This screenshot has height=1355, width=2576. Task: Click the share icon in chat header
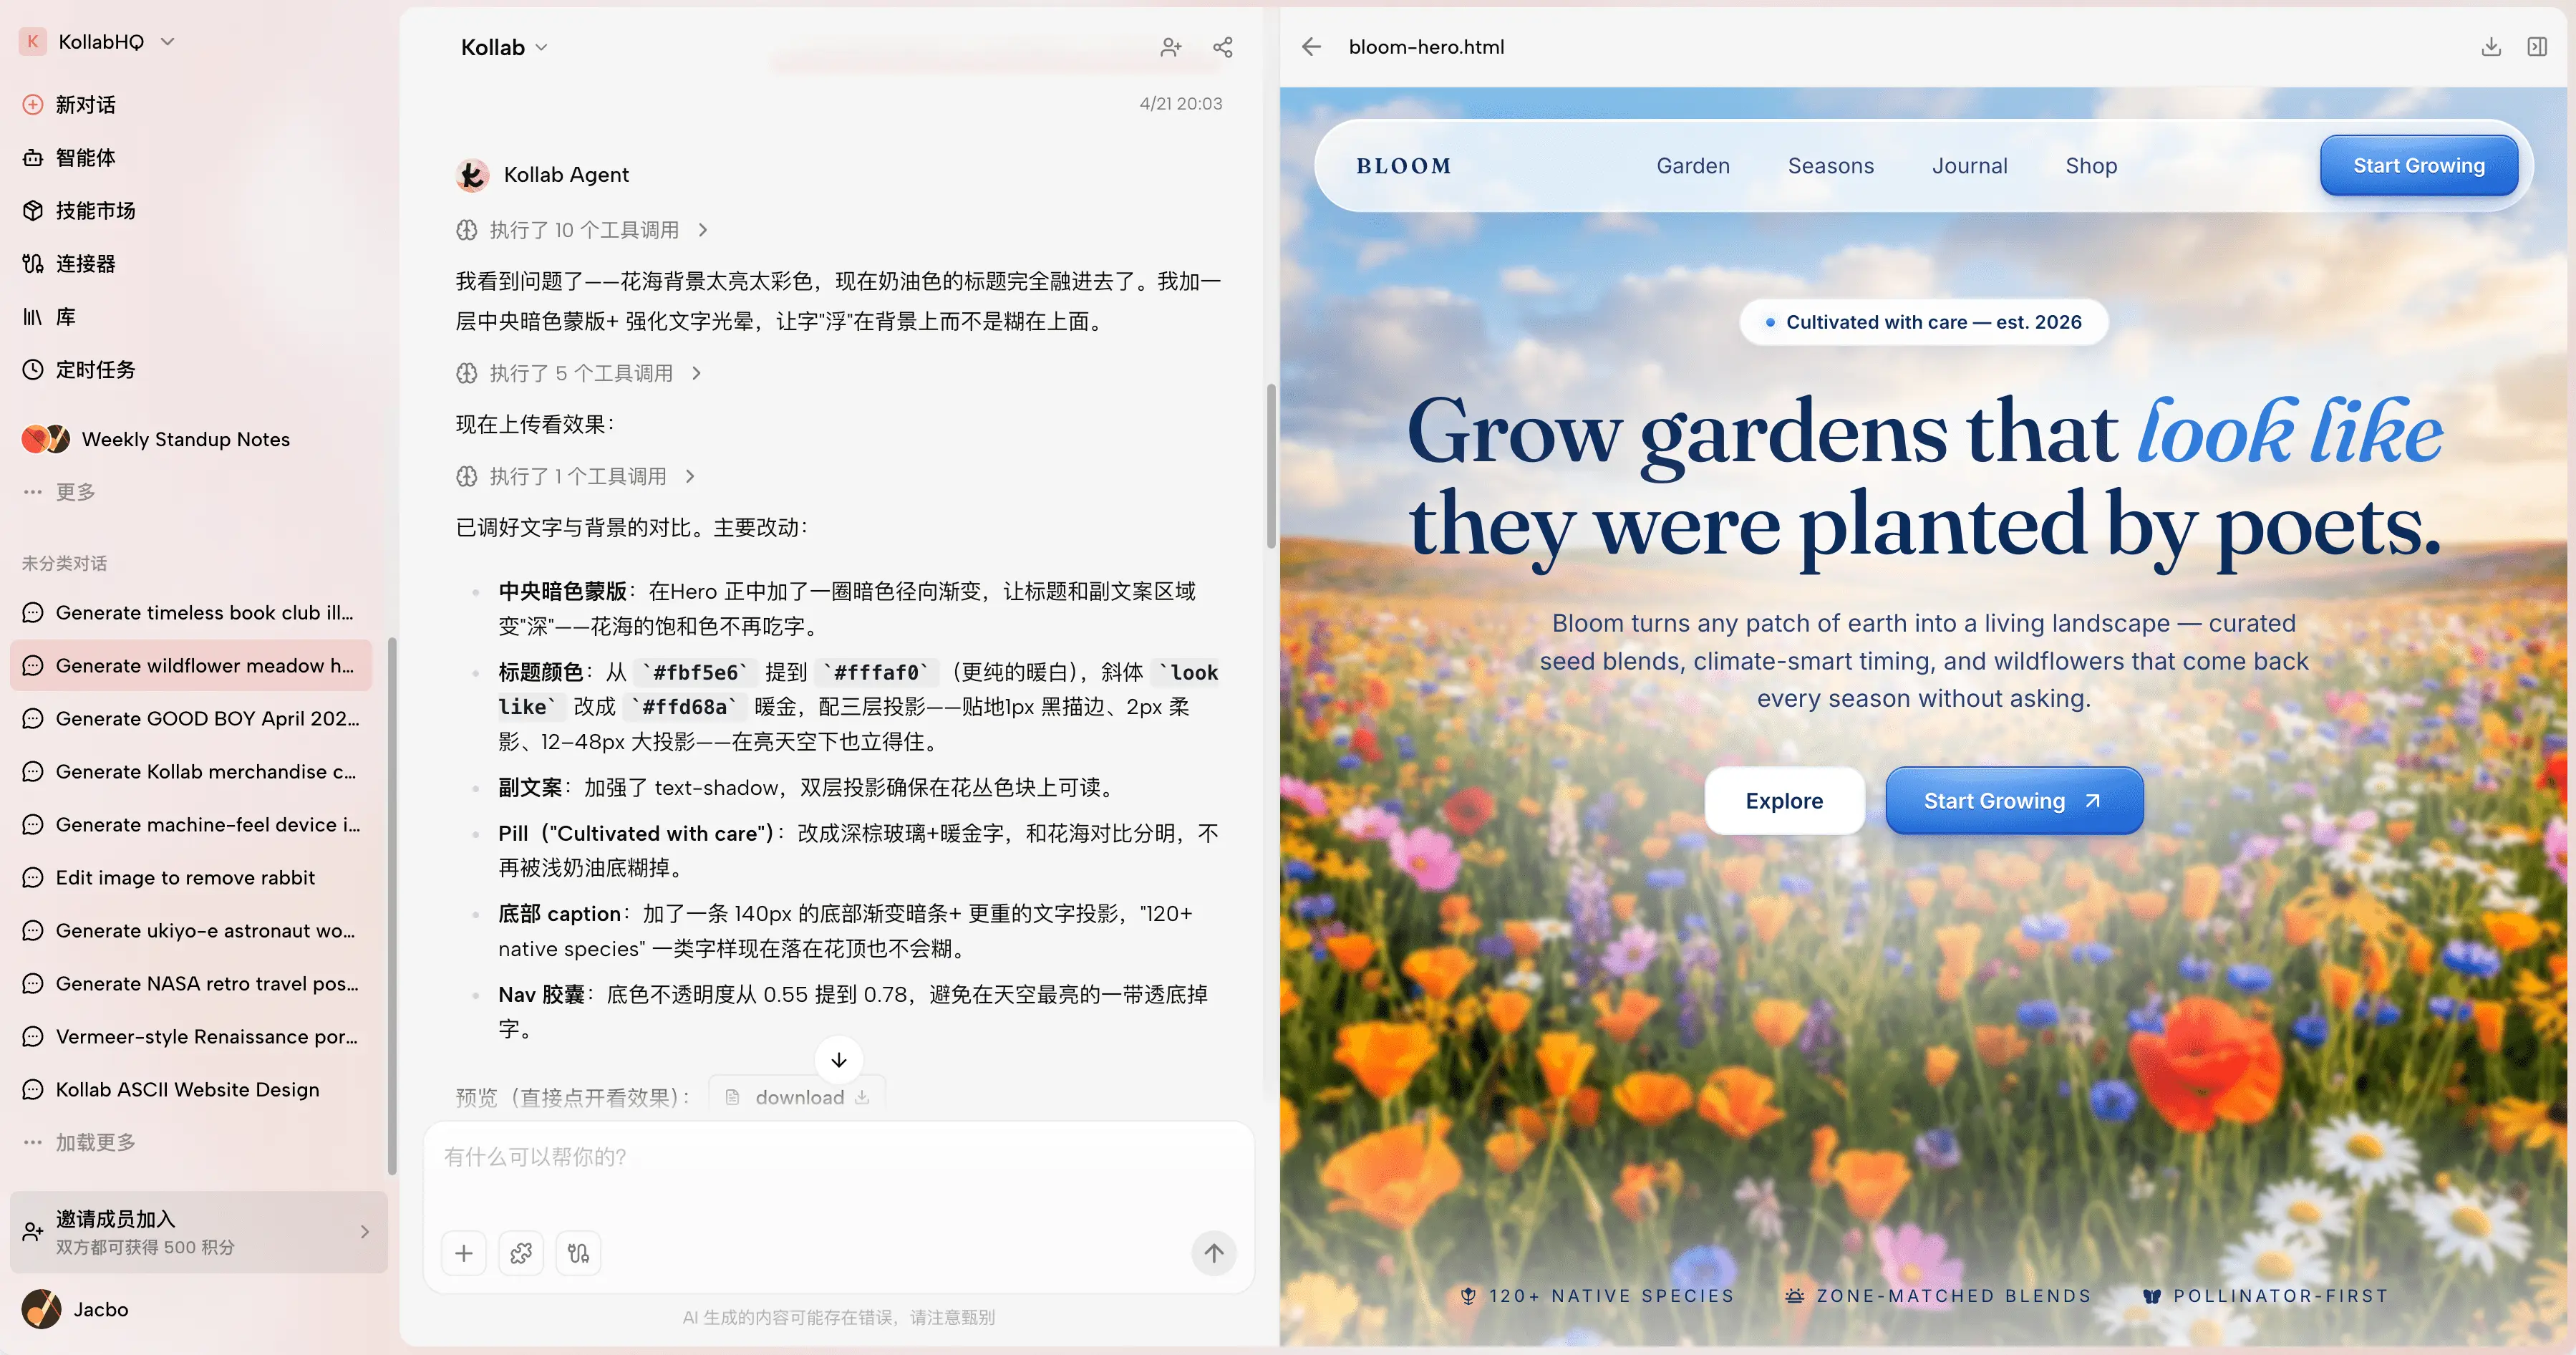(x=1222, y=47)
